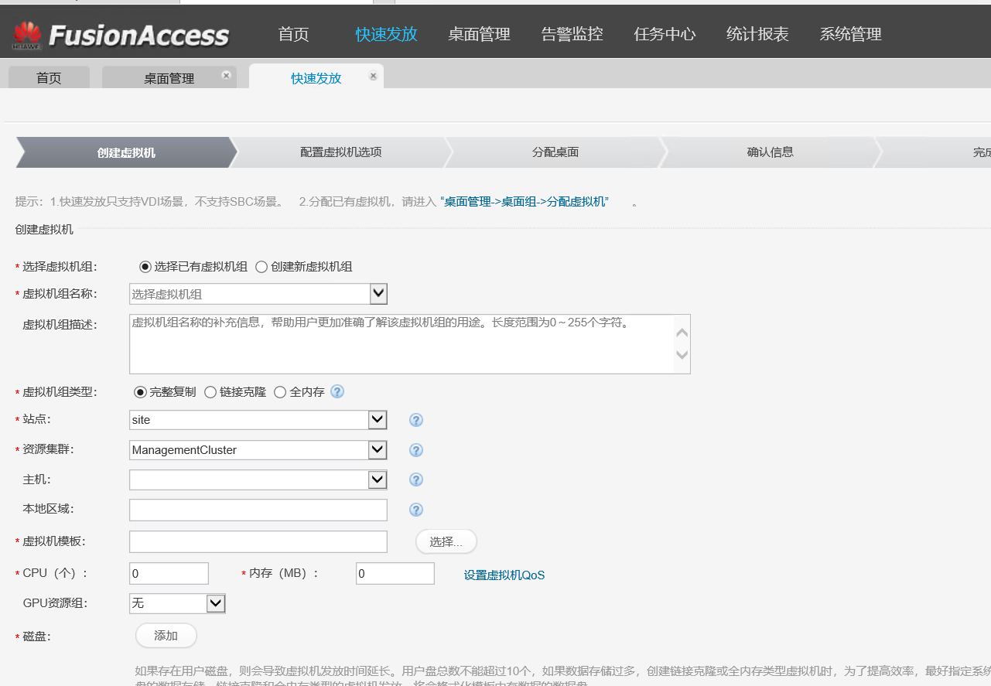Select 创建新虚拟机组 radio option

[x=261, y=267]
